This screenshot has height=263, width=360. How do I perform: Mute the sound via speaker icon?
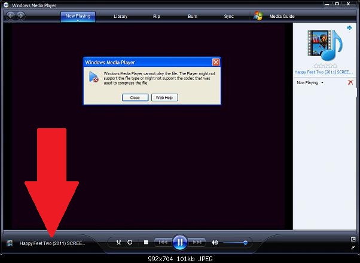pos(215,242)
